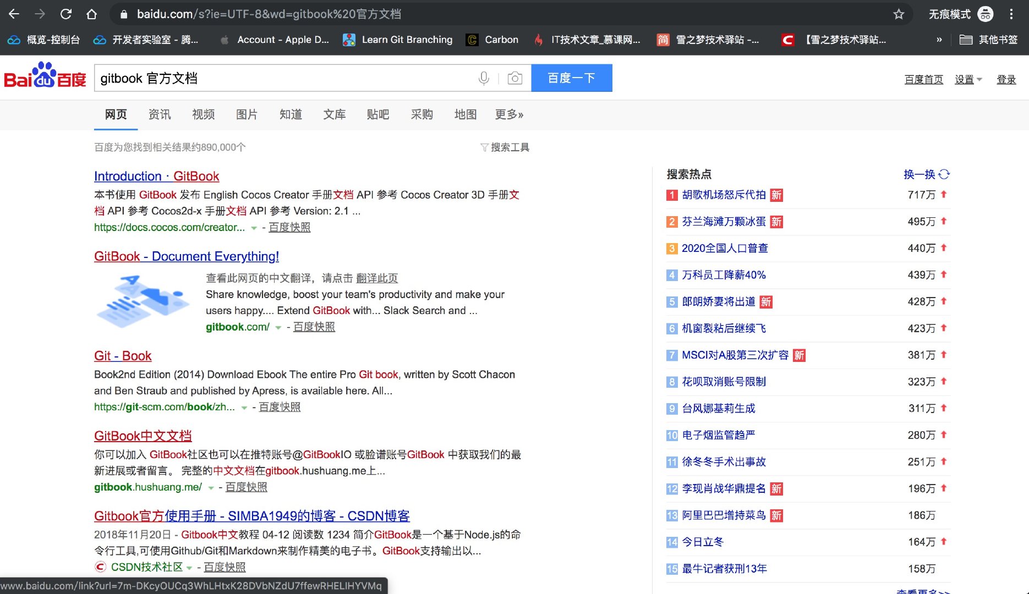Click the browser back arrow
Image resolution: width=1029 pixels, height=594 pixels.
pos(13,14)
